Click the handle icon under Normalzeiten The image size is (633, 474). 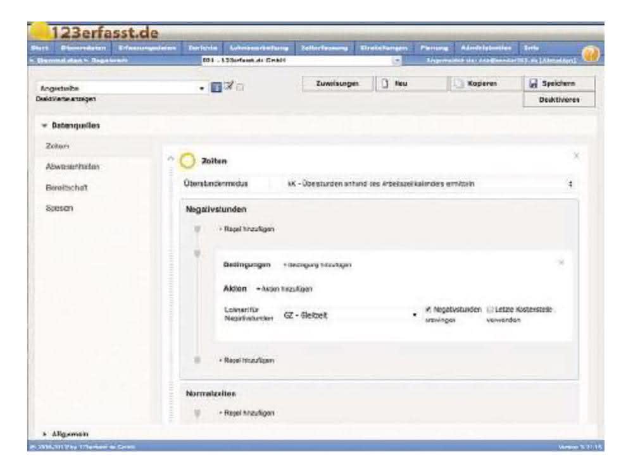tap(197, 413)
